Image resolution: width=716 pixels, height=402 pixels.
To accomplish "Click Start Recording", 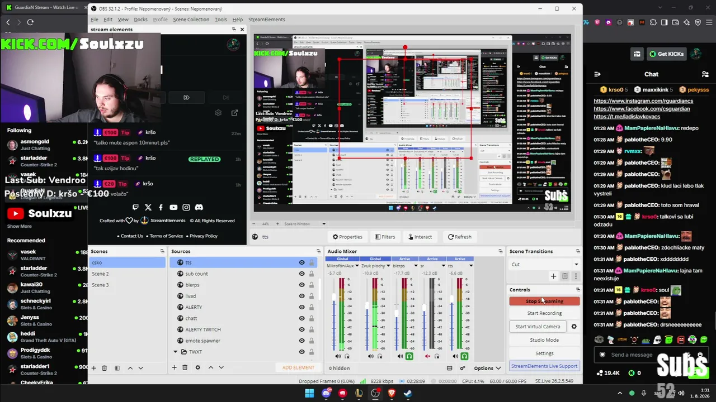I will [544, 313].
